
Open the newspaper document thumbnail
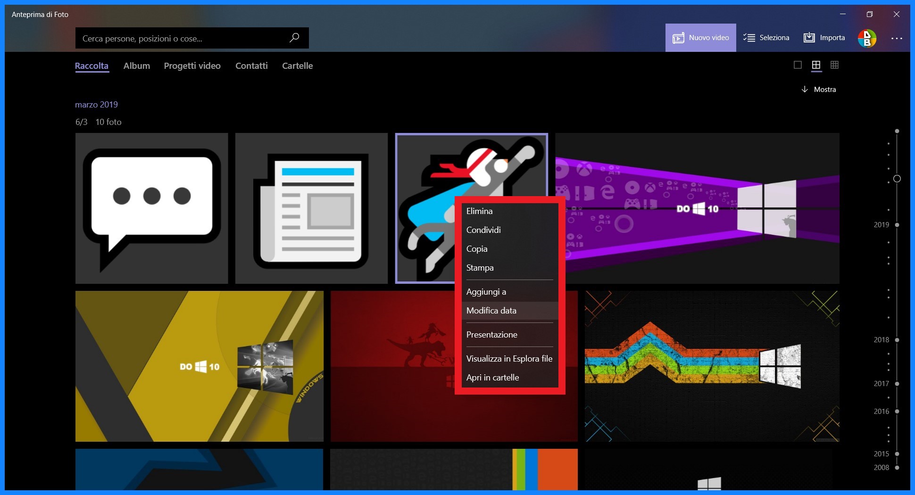coord(311,208)
